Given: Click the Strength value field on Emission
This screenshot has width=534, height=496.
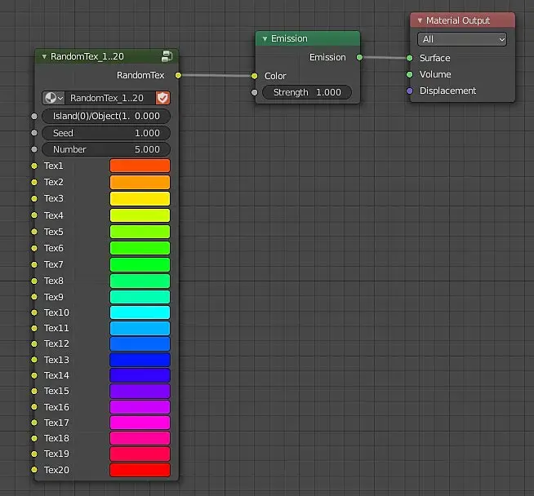Looking at the screenshot, I should coord(307,92).
